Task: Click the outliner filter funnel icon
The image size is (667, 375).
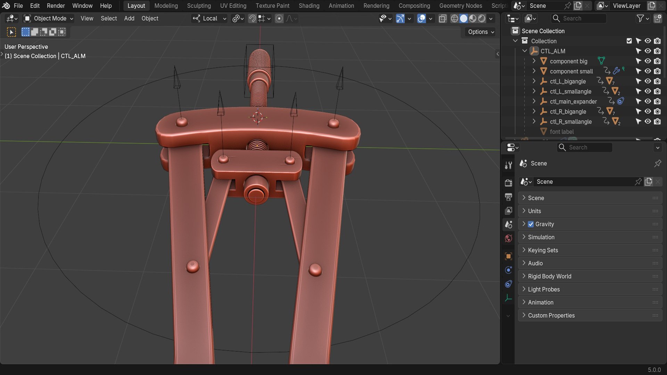Action: [640, 18]
